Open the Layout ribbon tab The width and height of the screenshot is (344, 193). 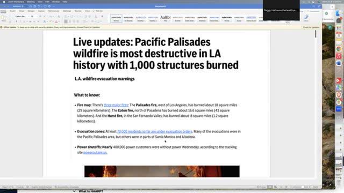[41, 11]
